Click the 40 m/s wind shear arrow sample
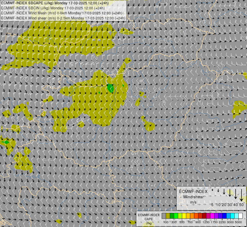Viewport: 247px width, 227px height. tap(235, 194)
